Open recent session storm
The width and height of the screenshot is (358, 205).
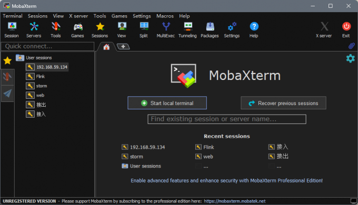click(133, 157)
